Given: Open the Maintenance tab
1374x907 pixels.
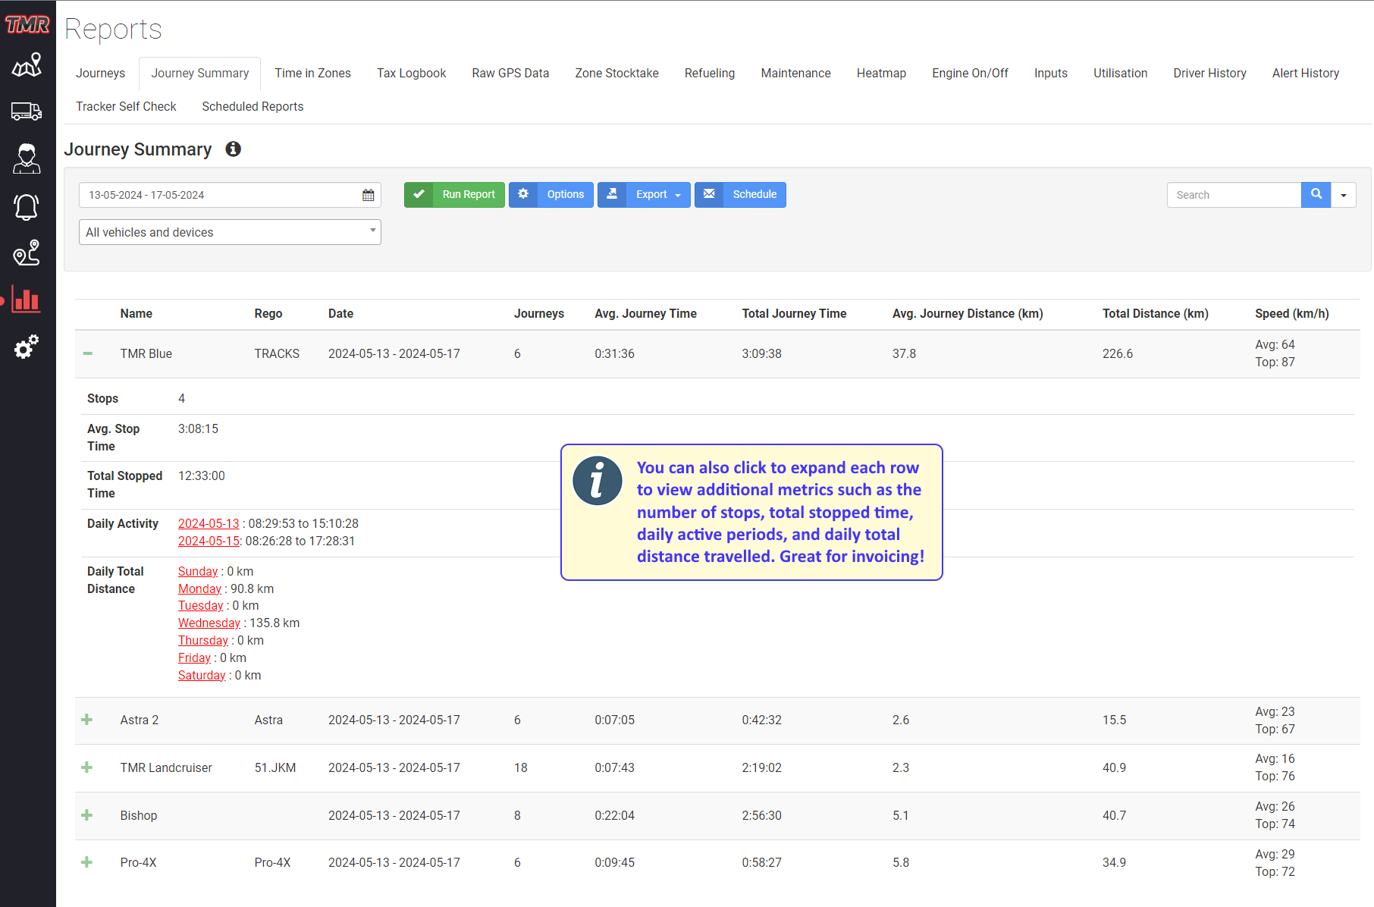Looking at the screenshot, I should pos(795,74).
